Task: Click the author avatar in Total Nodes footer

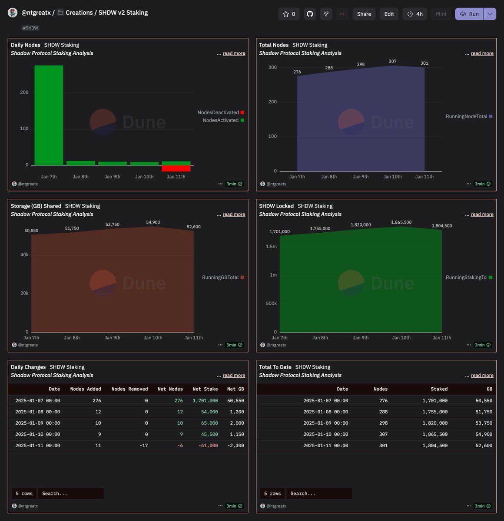Action: (x=262, y=184)
